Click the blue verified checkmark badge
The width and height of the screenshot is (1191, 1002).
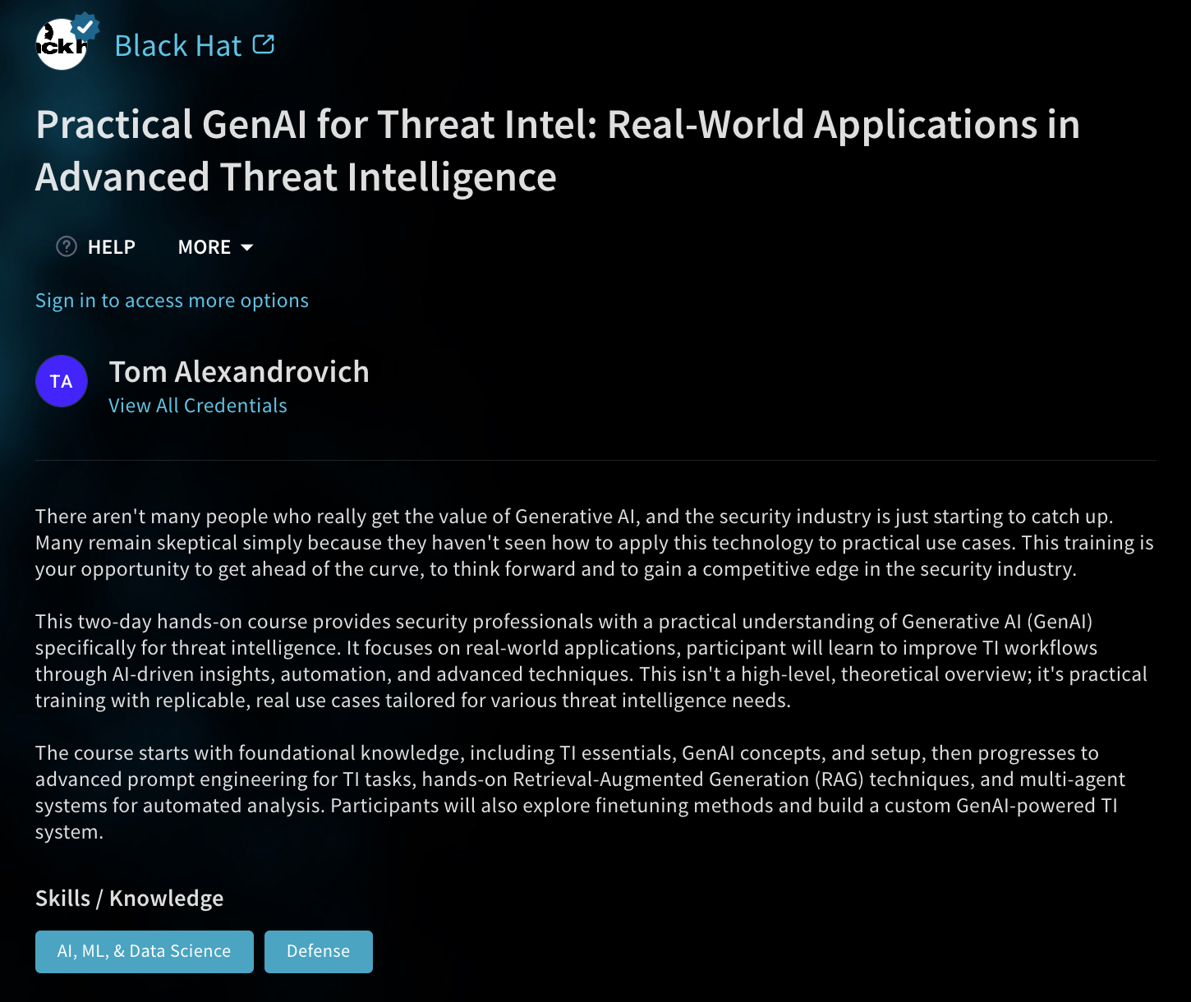pos(85,26)
